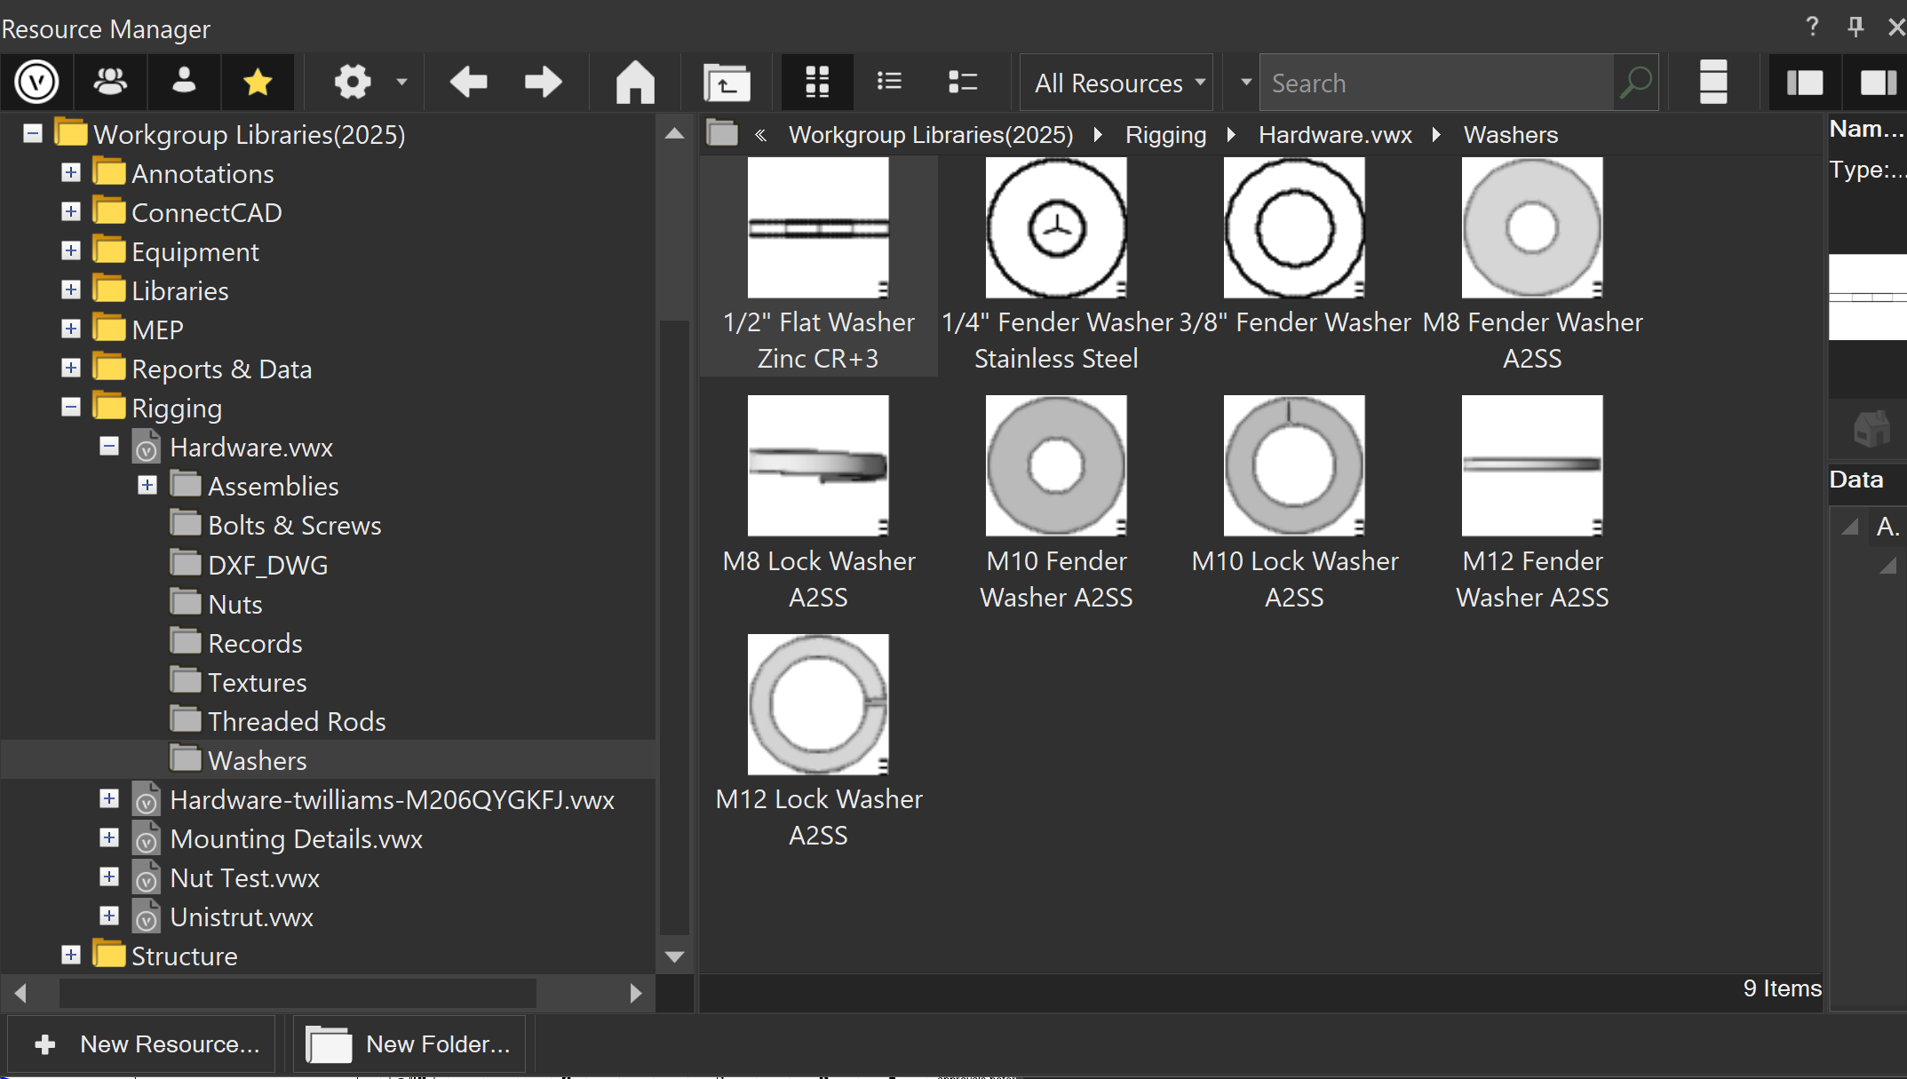The image size is (1907, 1079).
Task: Select the M12 Lock Washer A2SS thumbnail
Action: (x=818, y=704)
